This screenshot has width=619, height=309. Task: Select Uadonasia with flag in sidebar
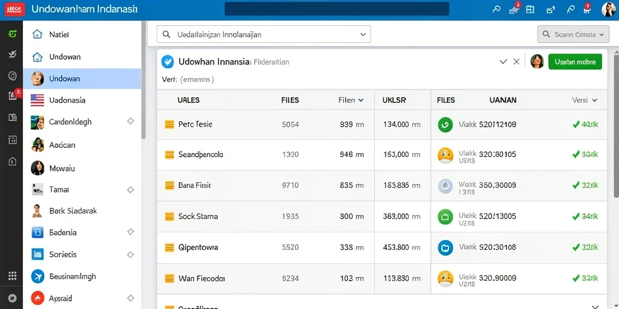(x=82, y=100)
